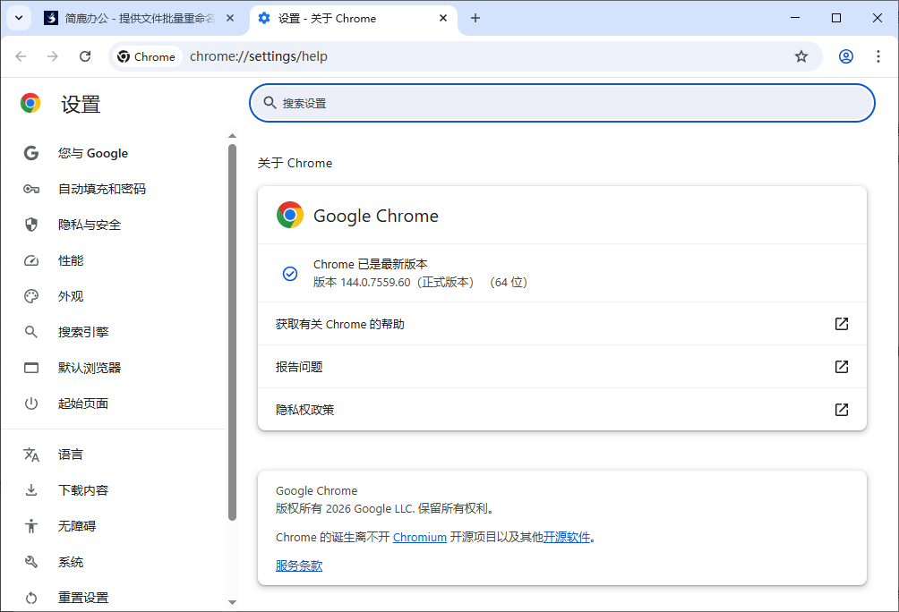This screenshot has height=612, width=899.
Task: Switch to the 简鹿办公 tab
Action: tap(134, 18)
